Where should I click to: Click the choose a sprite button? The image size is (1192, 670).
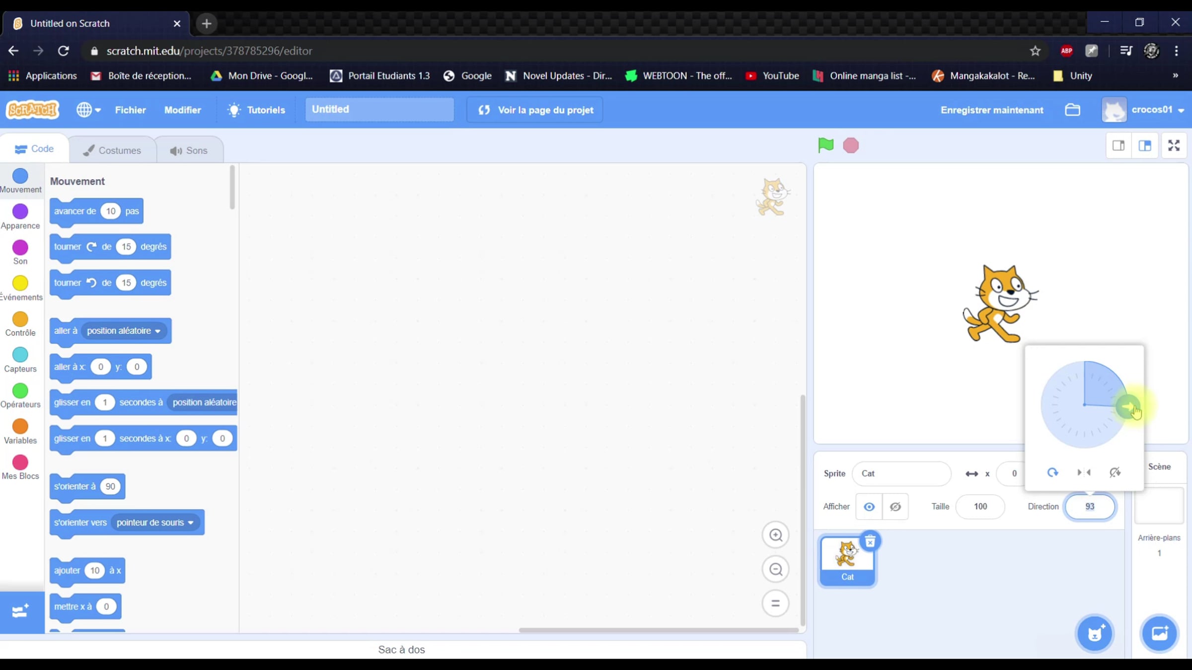(1095, 634)
